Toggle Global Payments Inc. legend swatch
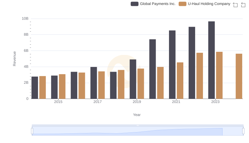249x143 pixels. [x=134, y=4]
